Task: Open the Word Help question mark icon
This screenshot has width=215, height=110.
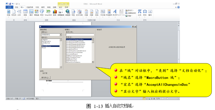Action: (178, 7)
